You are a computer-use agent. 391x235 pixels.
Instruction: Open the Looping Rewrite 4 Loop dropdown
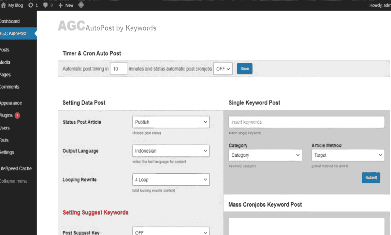[171, 180]
